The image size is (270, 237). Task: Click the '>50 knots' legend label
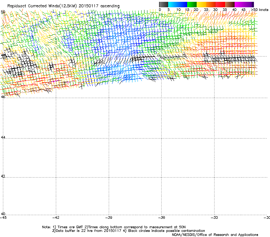click(x=259, y=10)
